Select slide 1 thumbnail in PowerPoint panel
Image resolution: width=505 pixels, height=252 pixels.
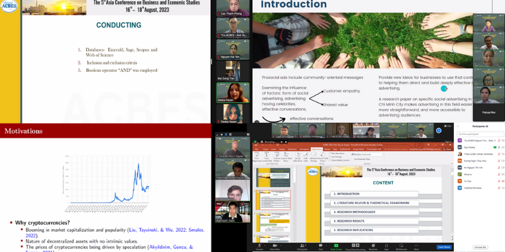[x=273, y=177]
